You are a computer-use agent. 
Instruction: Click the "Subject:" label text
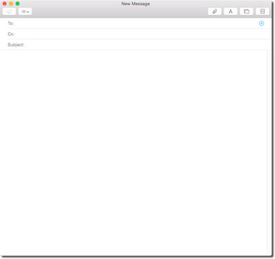click(16, 45)
